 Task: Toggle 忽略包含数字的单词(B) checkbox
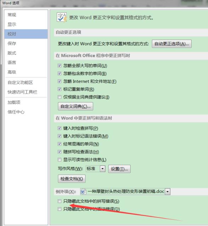coord(60,73)
